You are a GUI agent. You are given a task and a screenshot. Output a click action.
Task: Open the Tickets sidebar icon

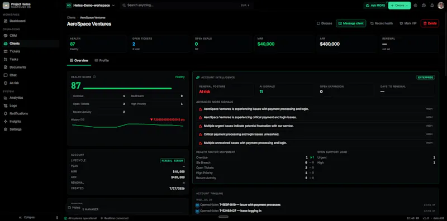[x=6, y=51]
